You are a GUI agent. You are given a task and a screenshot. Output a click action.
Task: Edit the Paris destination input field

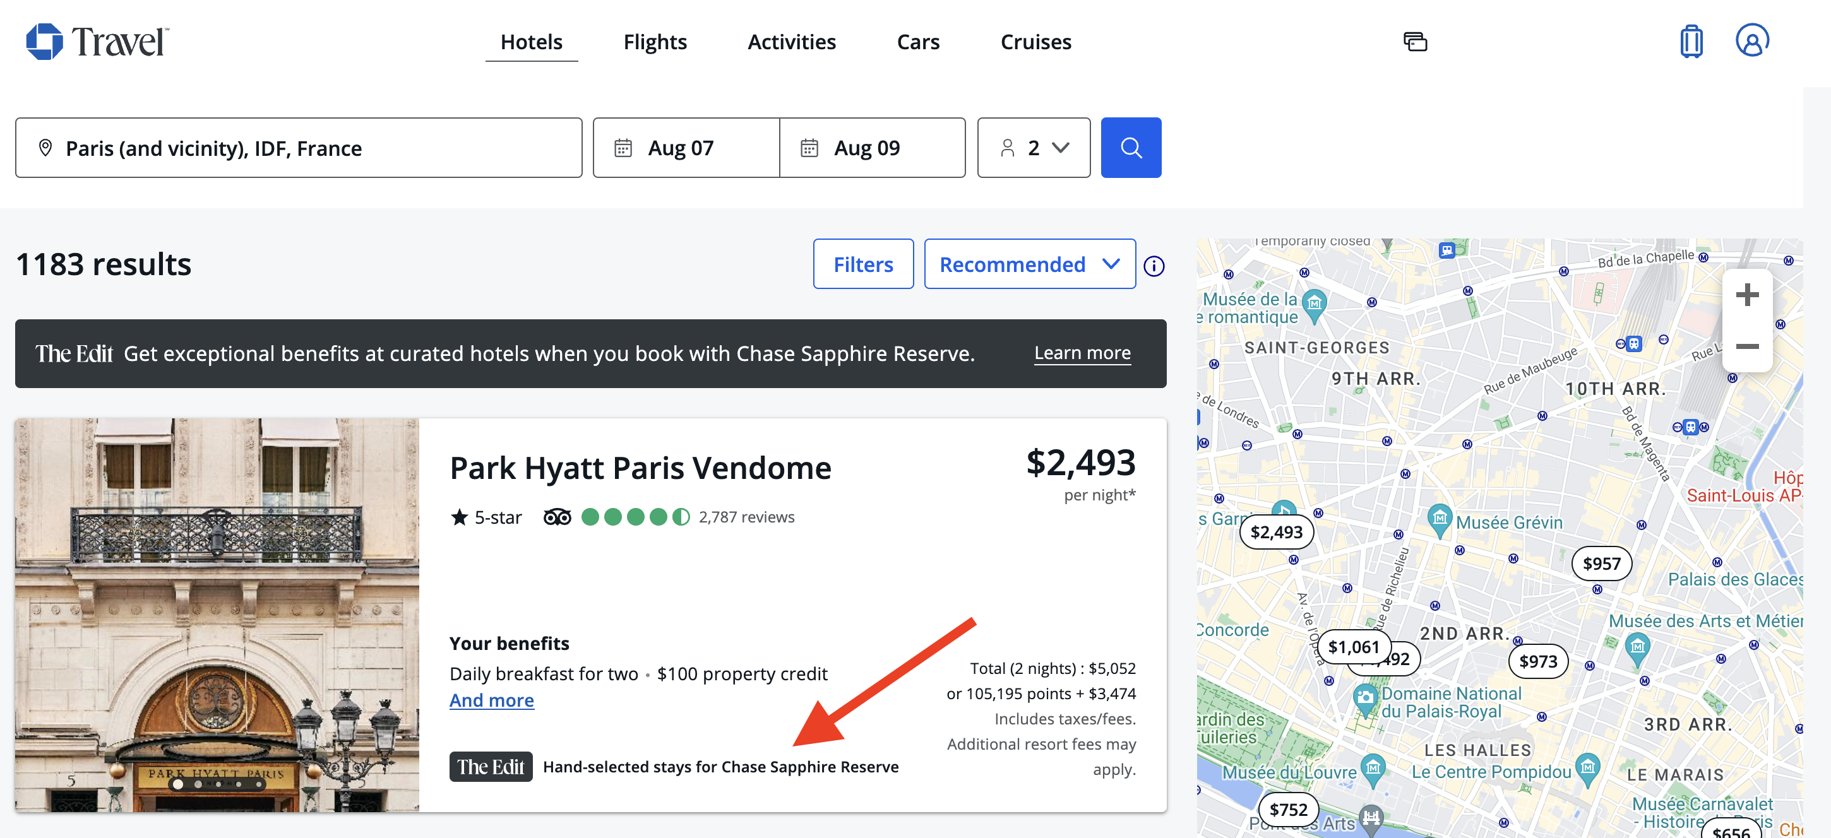(299, 148)
